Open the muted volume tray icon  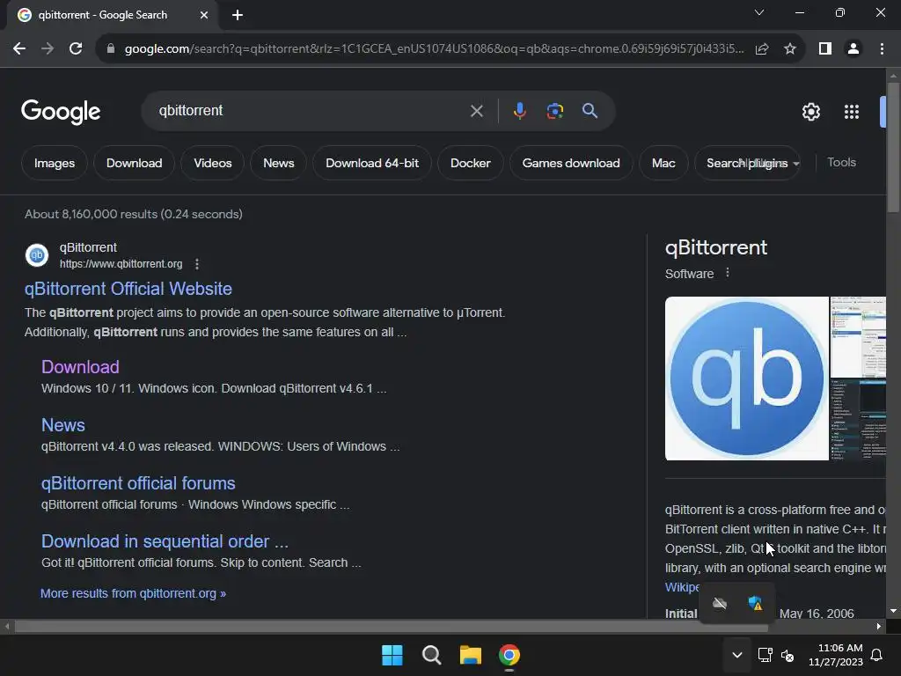click(x=787, y=655)
